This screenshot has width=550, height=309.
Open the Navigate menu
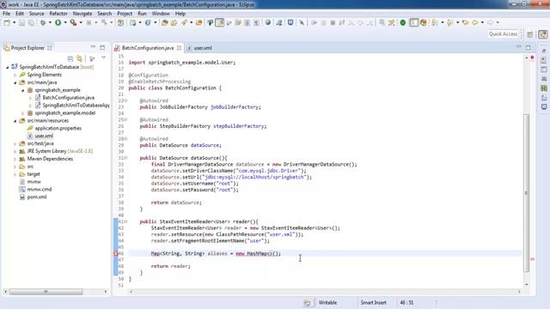tap(82, 14)
